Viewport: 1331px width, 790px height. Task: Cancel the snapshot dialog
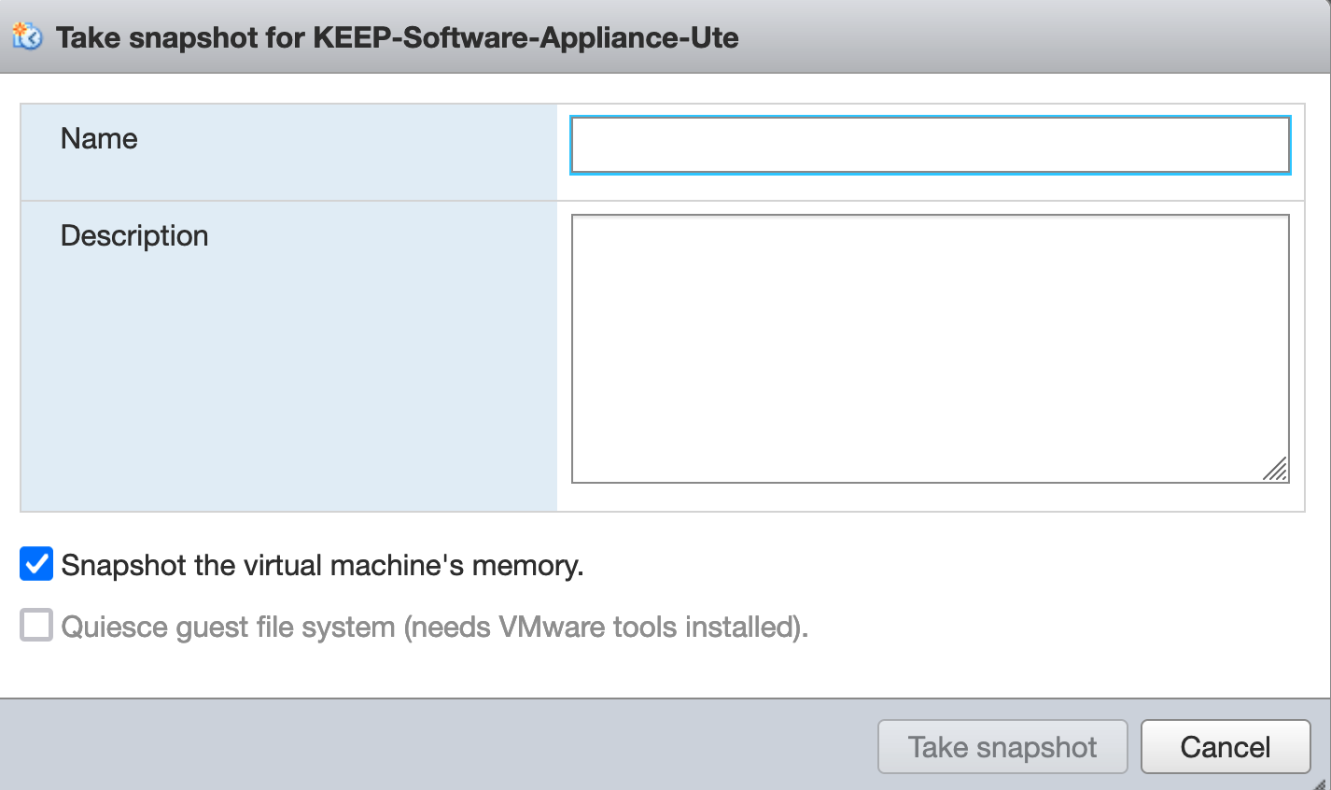(1225, 747)
